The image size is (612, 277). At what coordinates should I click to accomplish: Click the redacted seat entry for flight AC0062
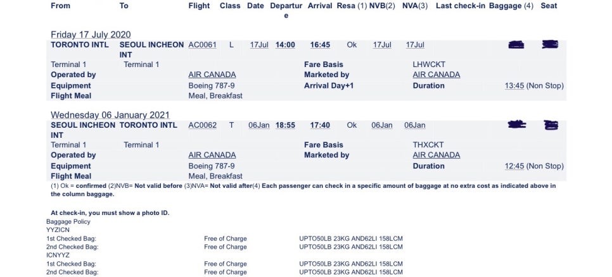[x=551, y=125]
